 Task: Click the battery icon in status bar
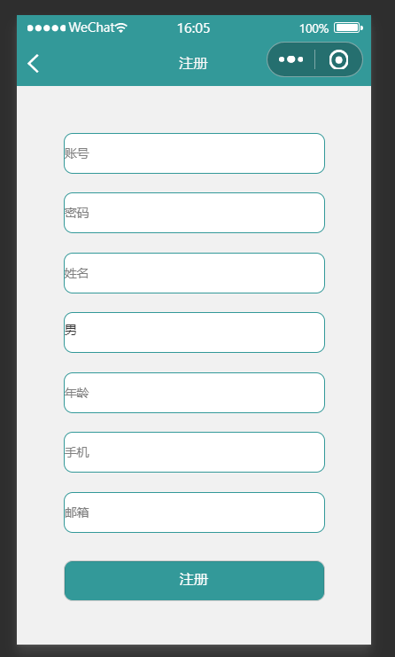click(348, 28)
